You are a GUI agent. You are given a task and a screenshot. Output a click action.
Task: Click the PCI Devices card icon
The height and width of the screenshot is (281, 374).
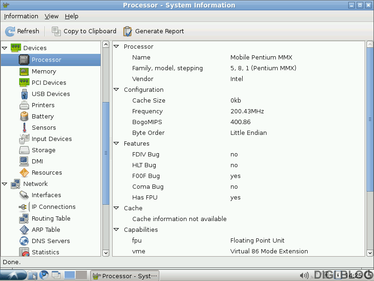pos(24,82)
